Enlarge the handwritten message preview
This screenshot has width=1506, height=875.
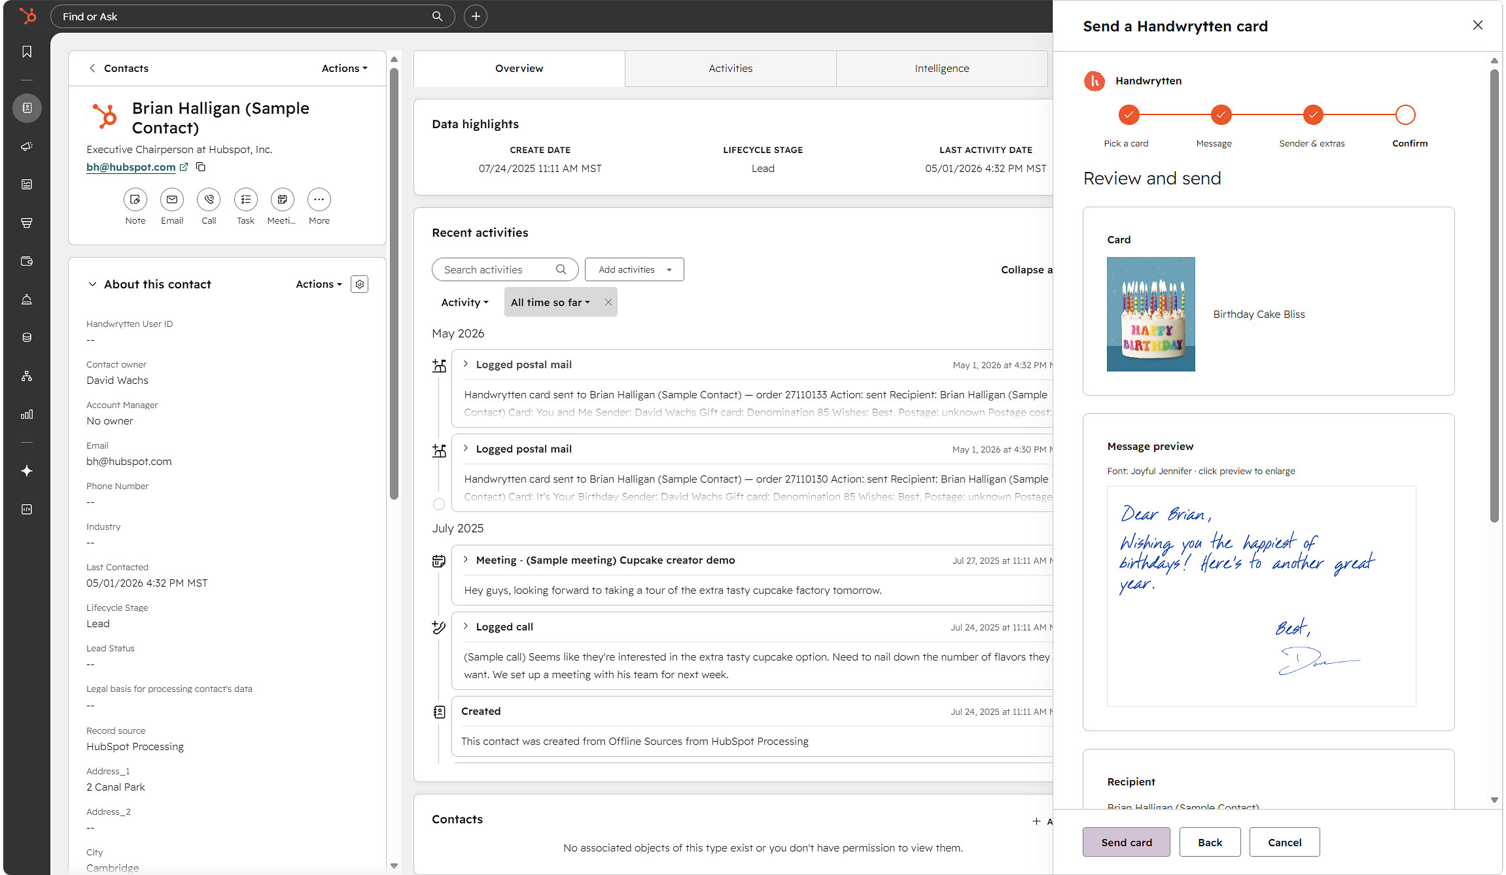(x=1261, y=596)
